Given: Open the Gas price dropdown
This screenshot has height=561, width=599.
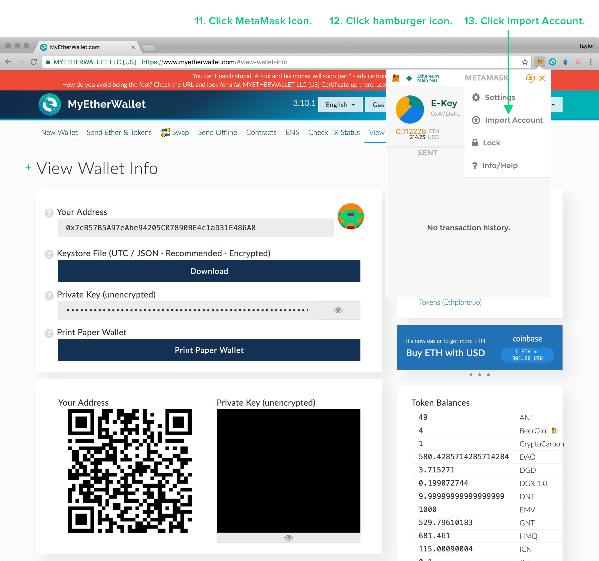Looking at the screenshot, I should click(x=376, y=104).
